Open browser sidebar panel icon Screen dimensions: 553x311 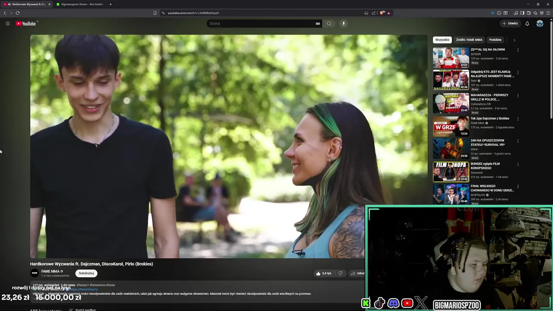522,13
